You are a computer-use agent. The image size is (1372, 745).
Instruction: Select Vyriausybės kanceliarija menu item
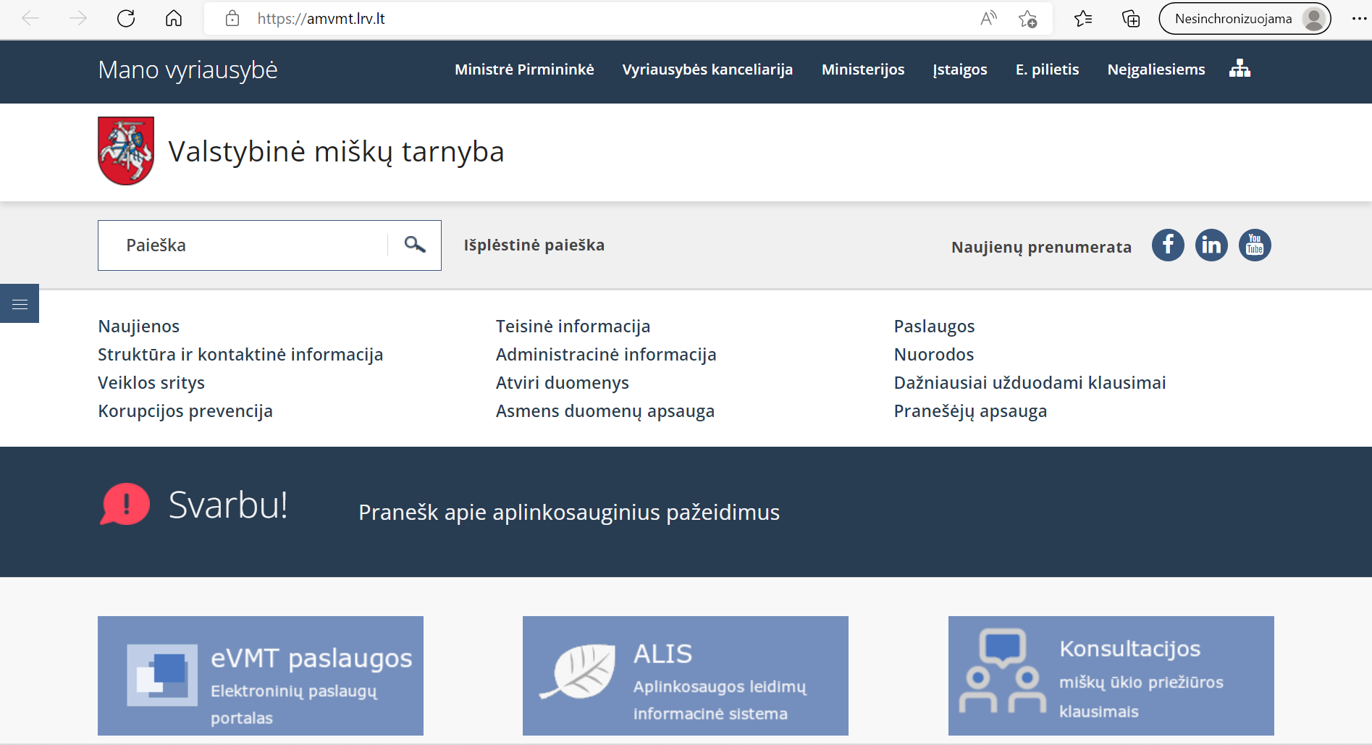click(x=707, y=70)
